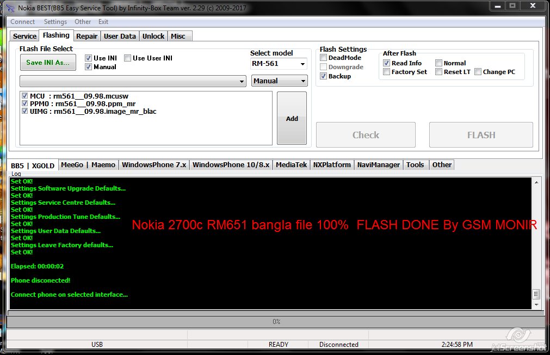Switch to the MediaTek tab
The height and width of the screenshot is (355, 550).
tap(291, 164)
